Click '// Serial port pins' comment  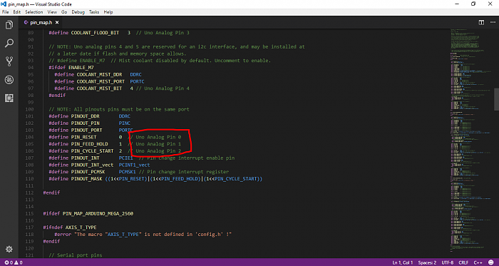76,255
